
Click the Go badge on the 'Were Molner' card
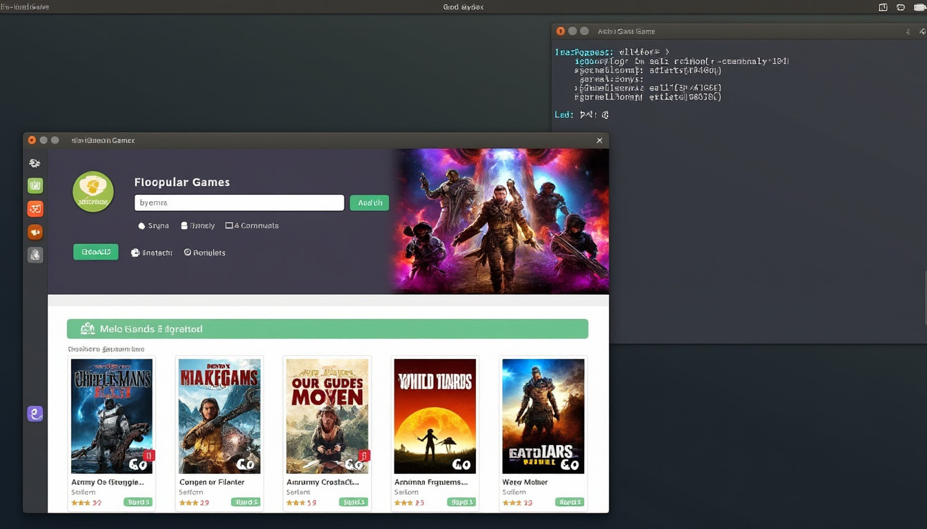[x=570, y=464]
